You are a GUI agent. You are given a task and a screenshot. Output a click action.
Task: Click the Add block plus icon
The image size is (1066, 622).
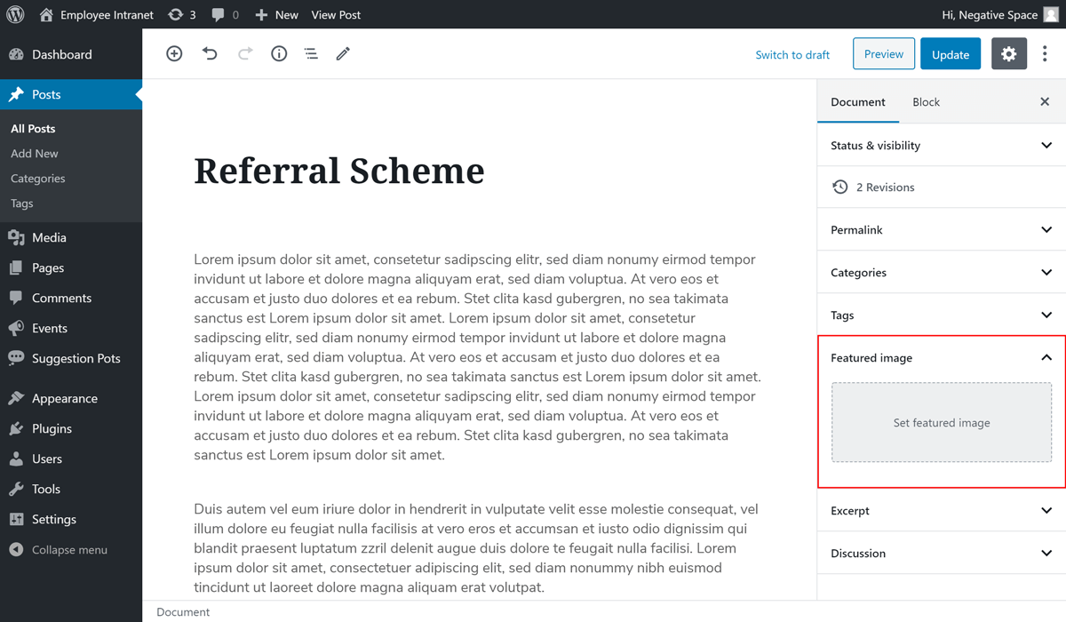click(174, 54)
